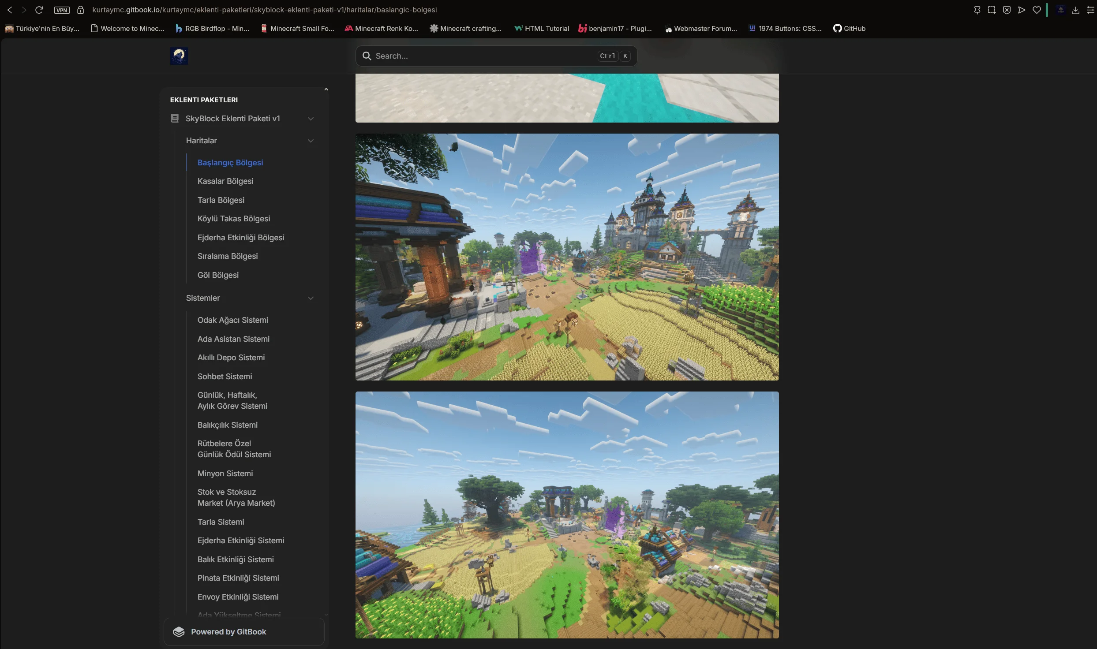This screenshot has height=649, width=1097.
Task: Click the KurtayMC site logo
Action: pos(179,56)
